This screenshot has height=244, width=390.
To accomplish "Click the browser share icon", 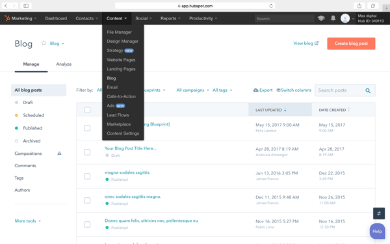I will [x=359, y=5].
